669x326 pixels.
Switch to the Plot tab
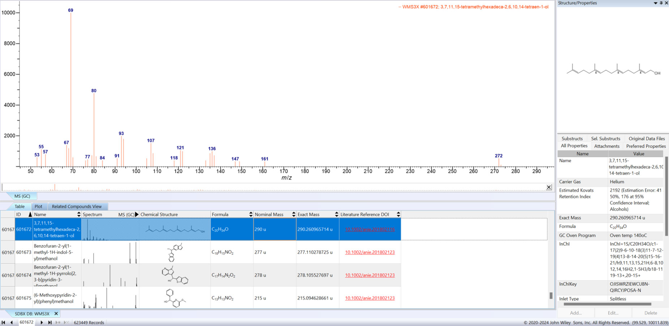(x=38, y=207)
